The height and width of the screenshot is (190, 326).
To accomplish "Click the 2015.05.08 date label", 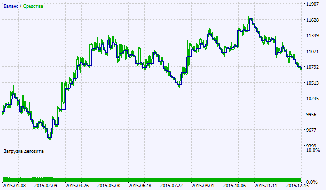I will tap(109, 186).
